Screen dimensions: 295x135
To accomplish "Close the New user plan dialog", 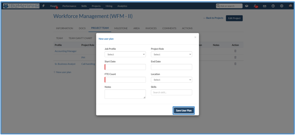I will pos(195,37).
